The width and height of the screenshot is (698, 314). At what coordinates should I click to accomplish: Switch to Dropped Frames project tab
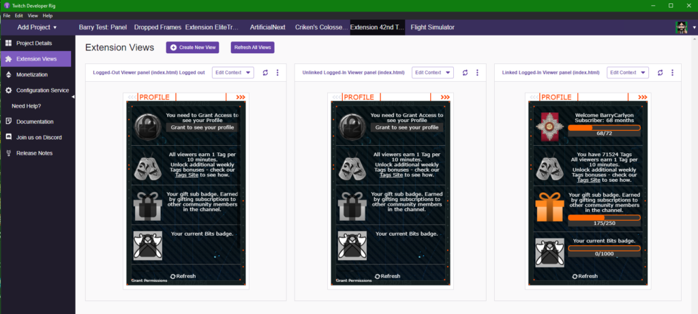tap(157, 27)
